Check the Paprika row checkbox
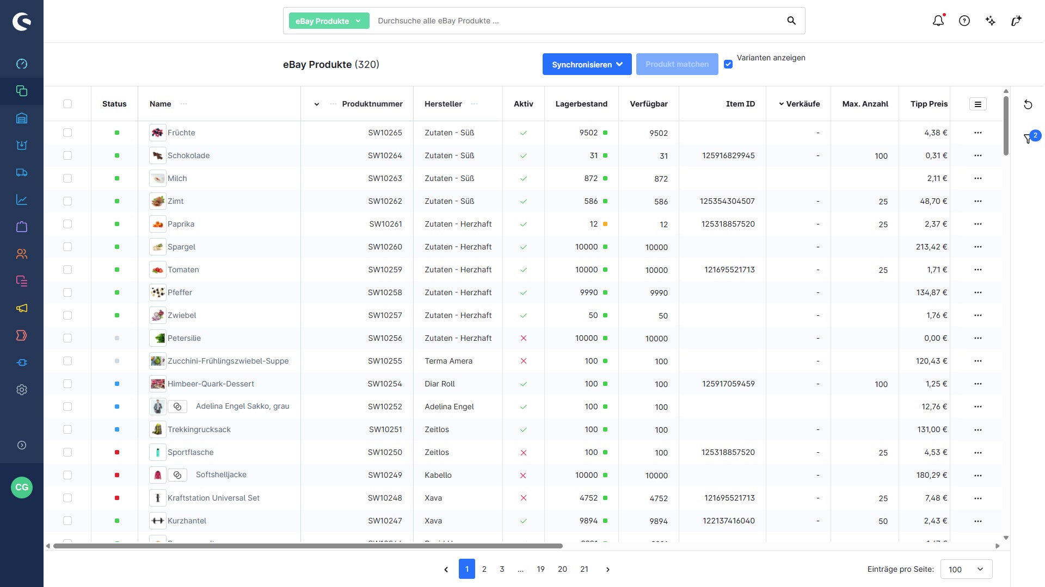This screenshot has width=1045, height=587. (x=67, y=224)
